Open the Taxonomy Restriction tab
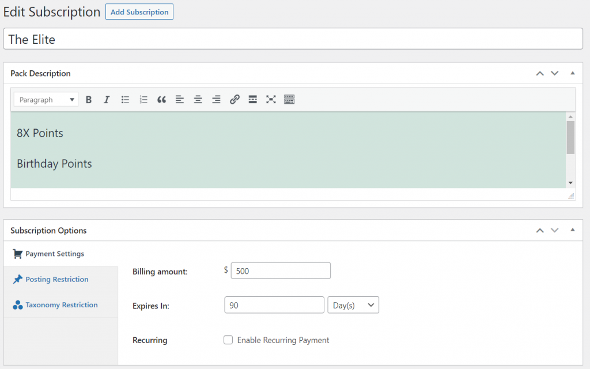 click(61, 305)
